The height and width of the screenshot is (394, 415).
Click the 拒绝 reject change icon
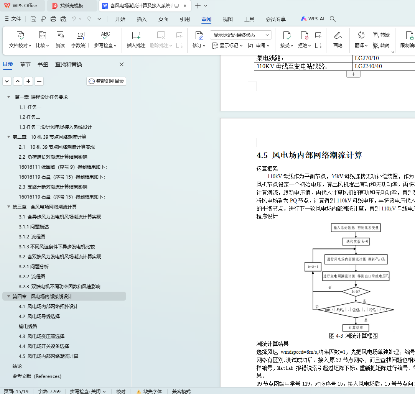305,35
